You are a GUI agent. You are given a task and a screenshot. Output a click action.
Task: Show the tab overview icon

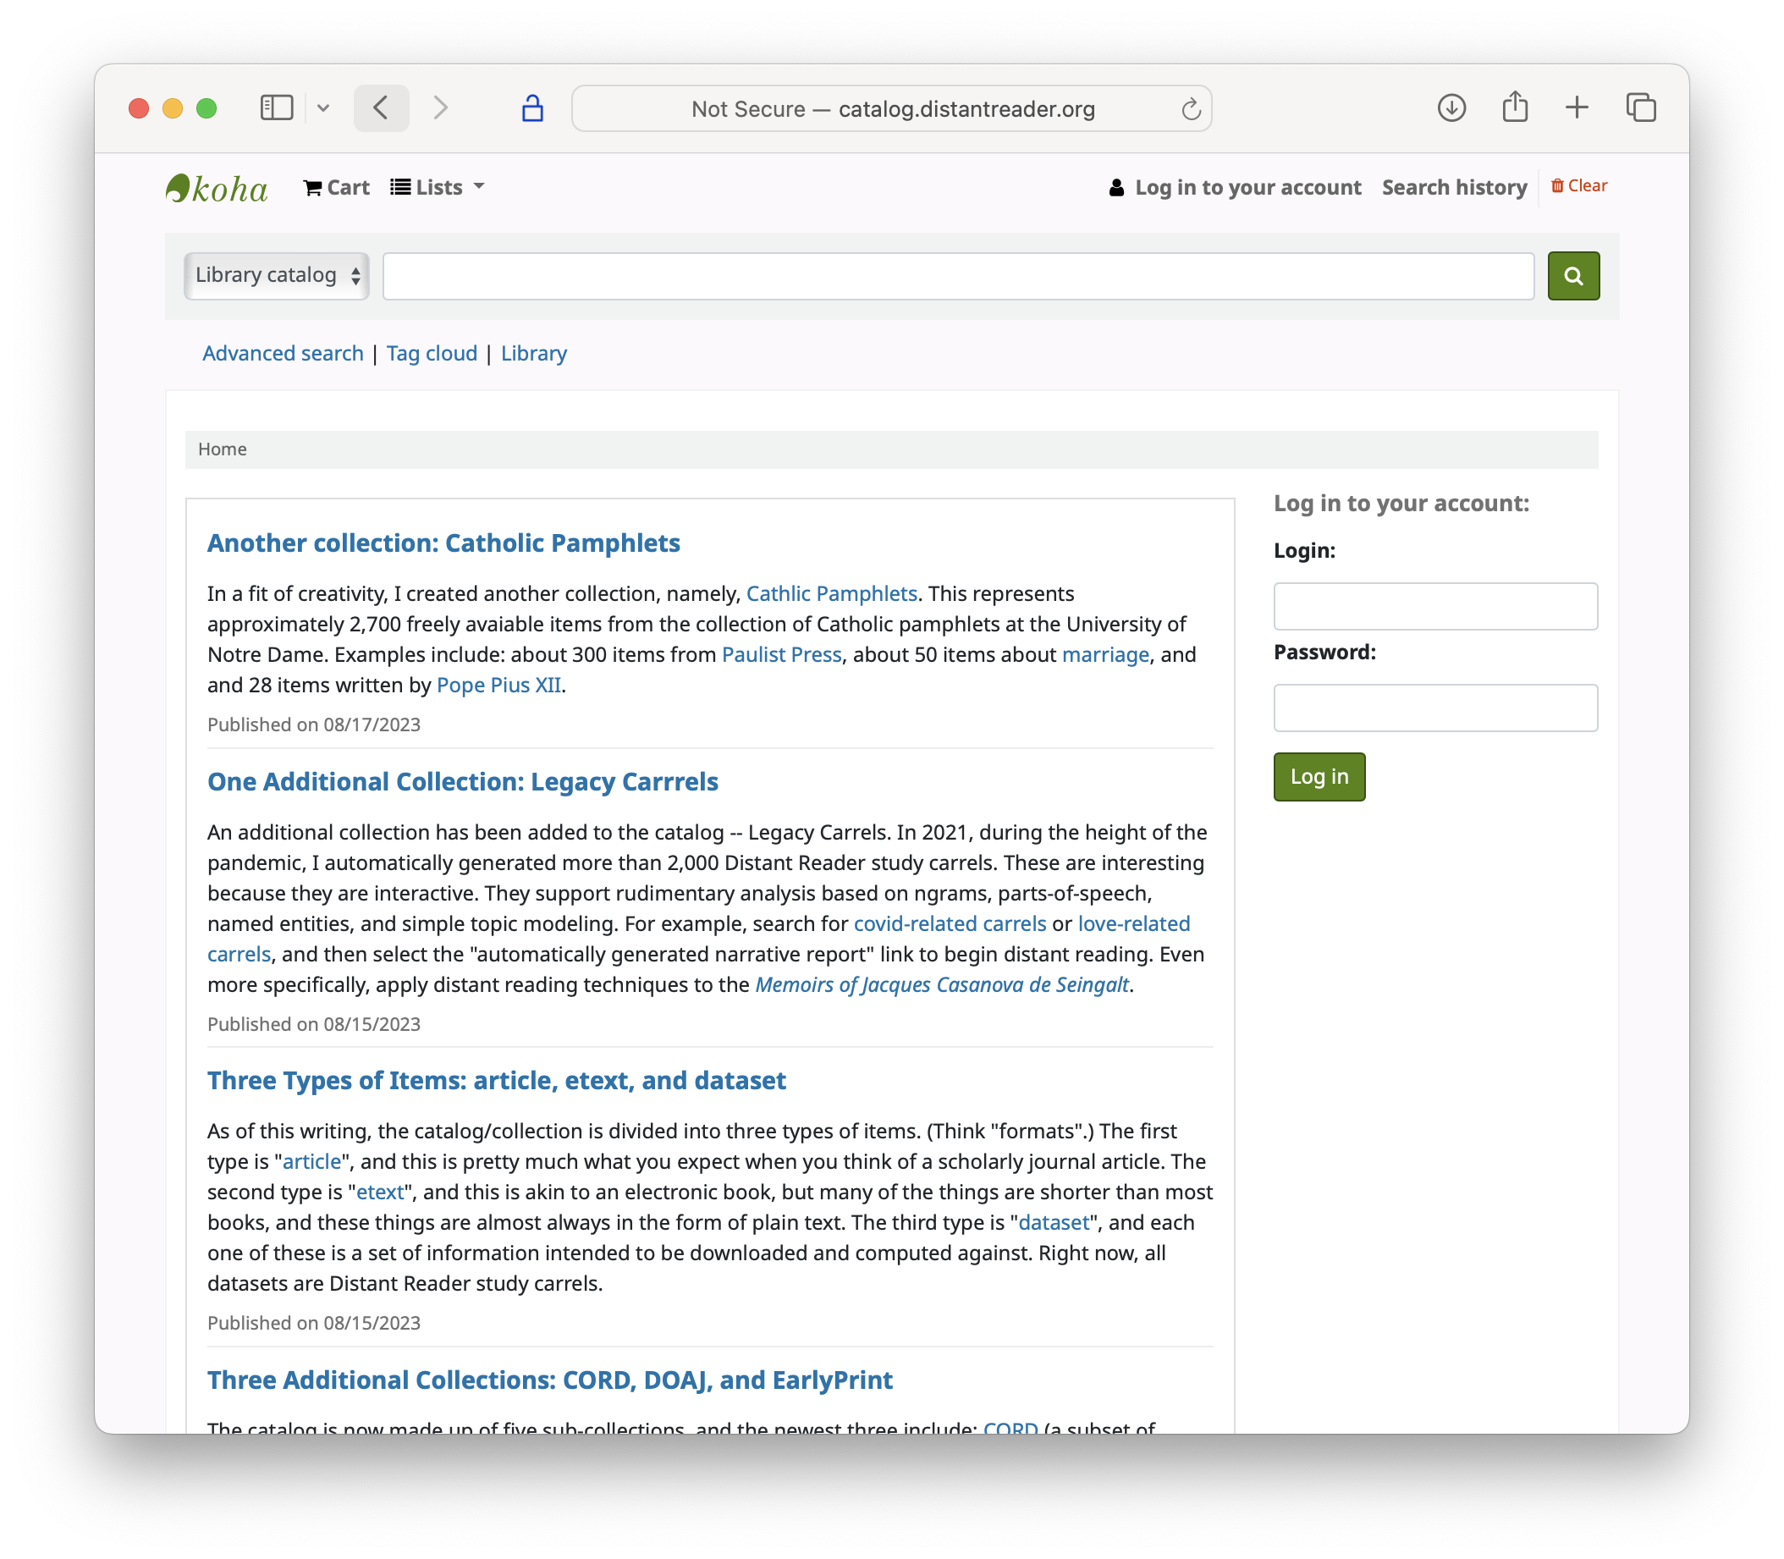click(x=1640, y=107)
